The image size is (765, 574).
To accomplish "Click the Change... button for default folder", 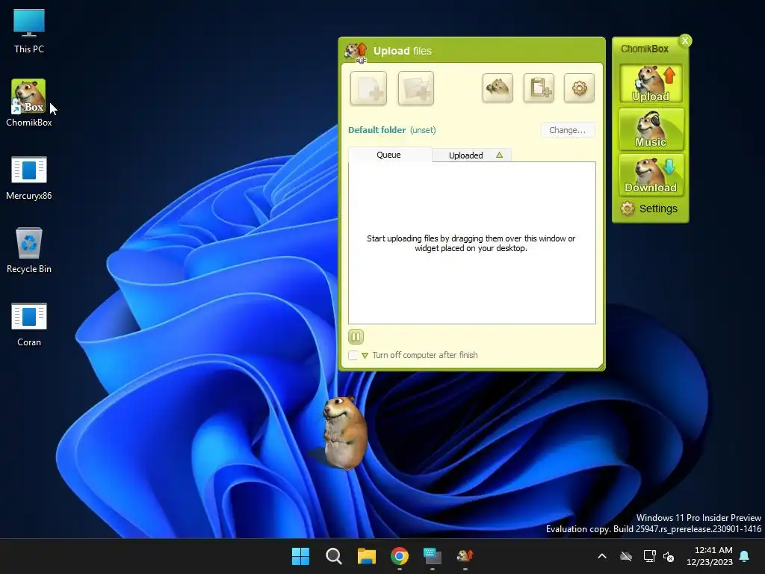I will click(568, 130).
